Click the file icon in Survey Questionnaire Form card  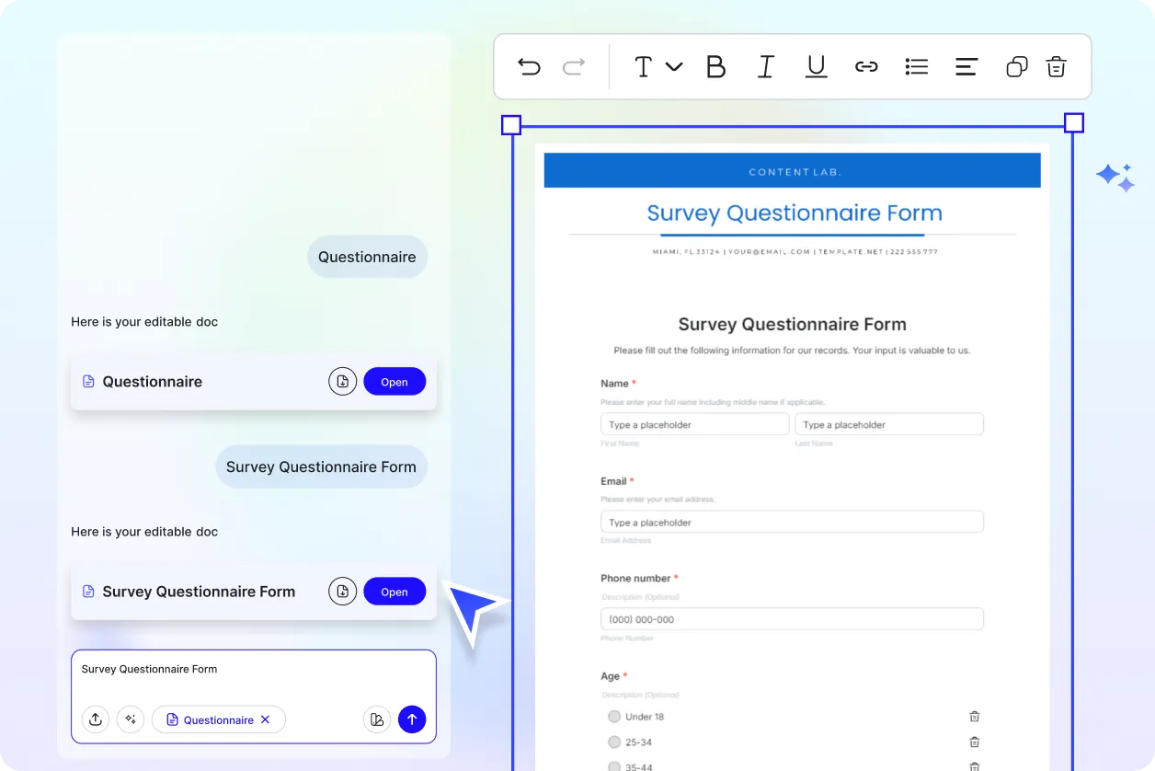click(88, 592)
